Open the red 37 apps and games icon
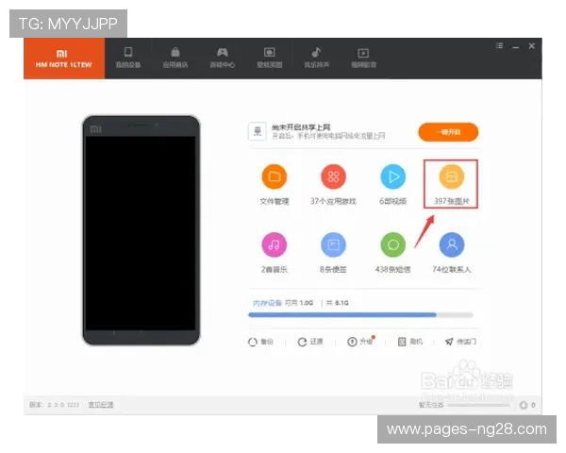Image resolution: width=566 pixels, height=453 pixels. click(x=334, y=176)
